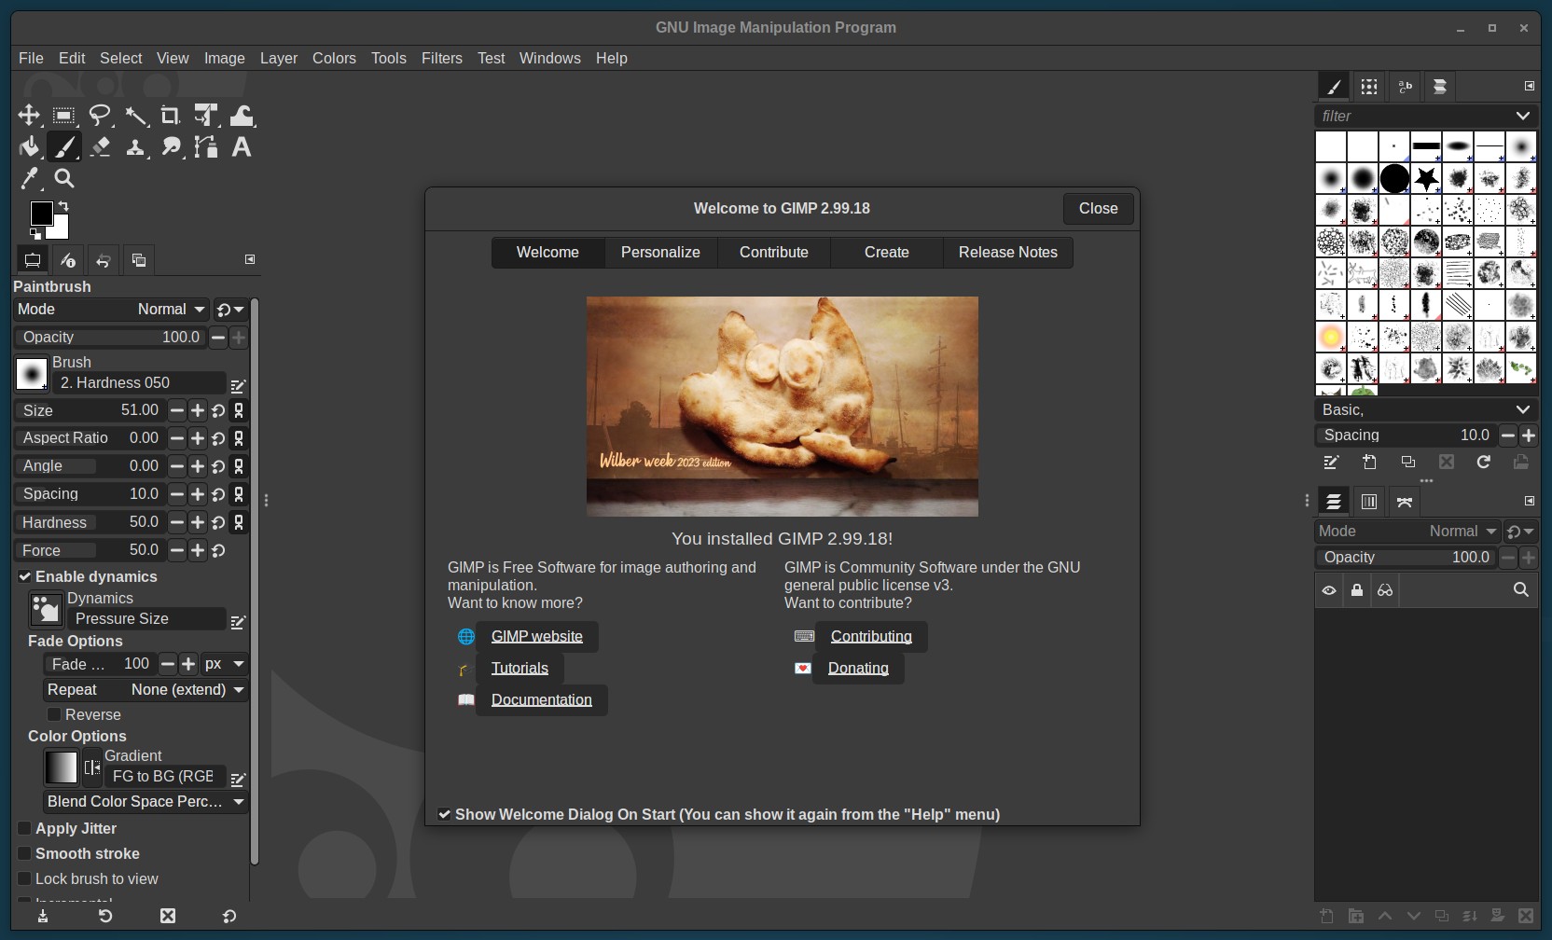This screenshot has height=940, width=1552.
Task: Enable Smooth stroke
Action: [x=25, y=853]
